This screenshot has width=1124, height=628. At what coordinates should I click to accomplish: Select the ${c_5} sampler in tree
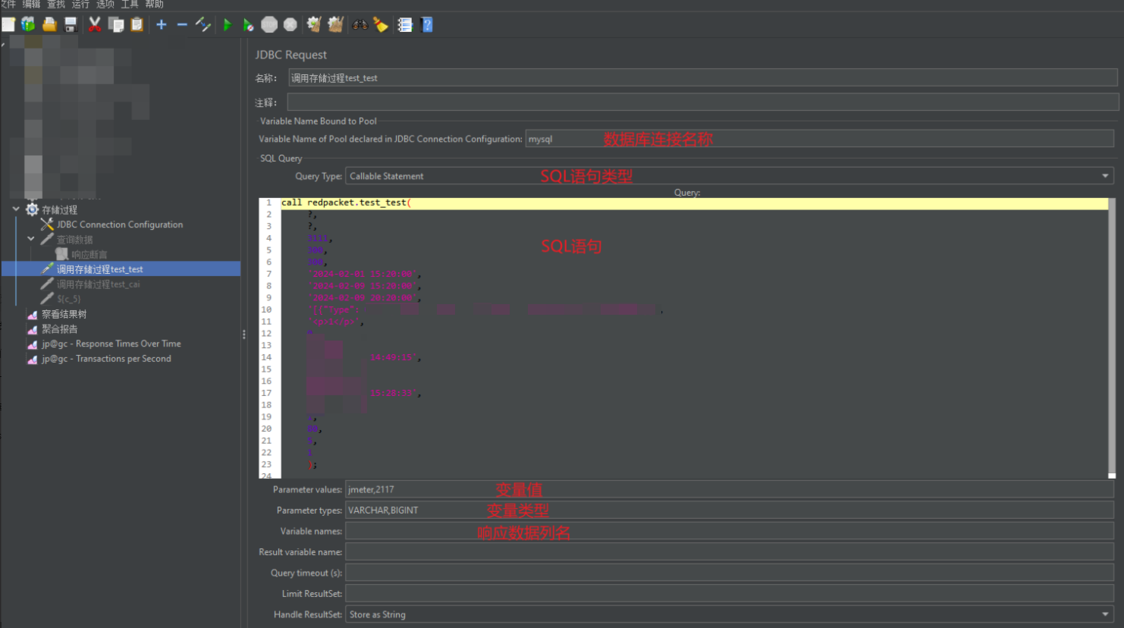click(68, 299)
